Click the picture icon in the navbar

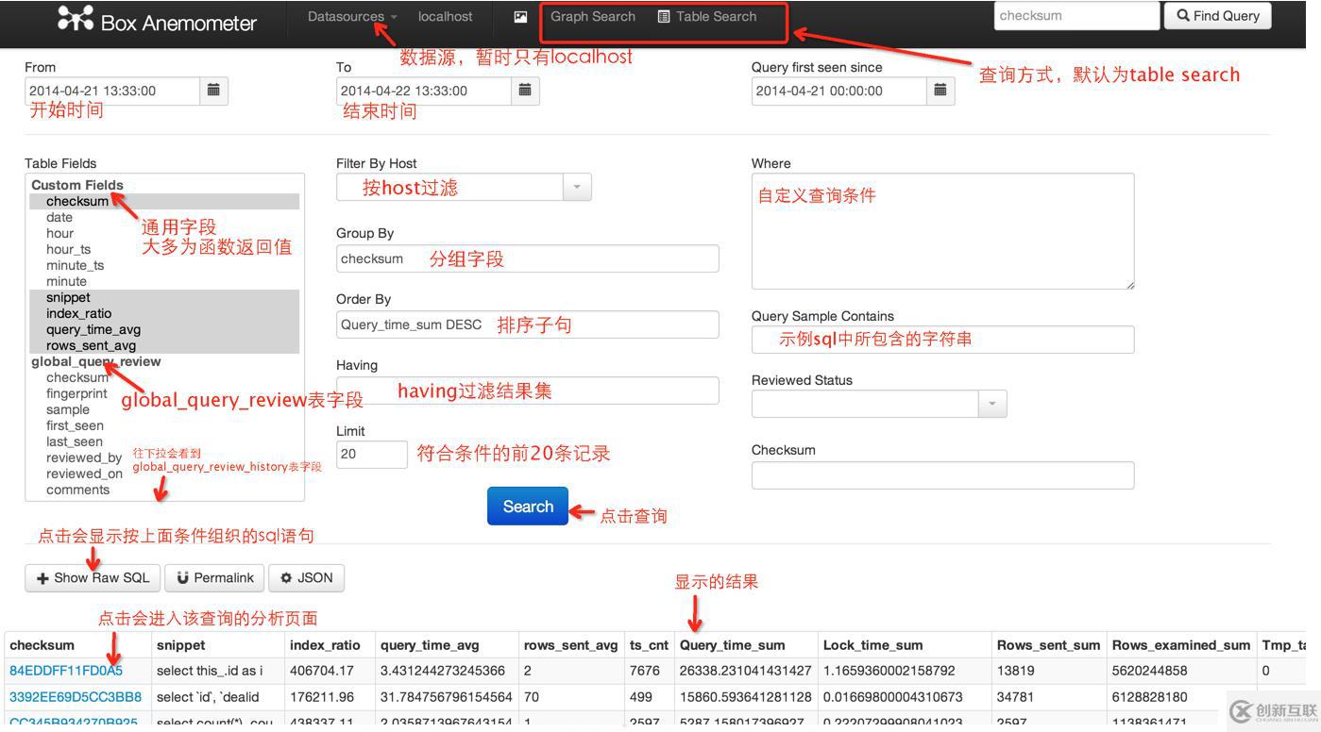pos(520,17)
